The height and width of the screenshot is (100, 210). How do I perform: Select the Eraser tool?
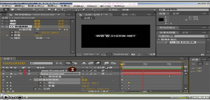pyautogui.click(x=84, y=10)
